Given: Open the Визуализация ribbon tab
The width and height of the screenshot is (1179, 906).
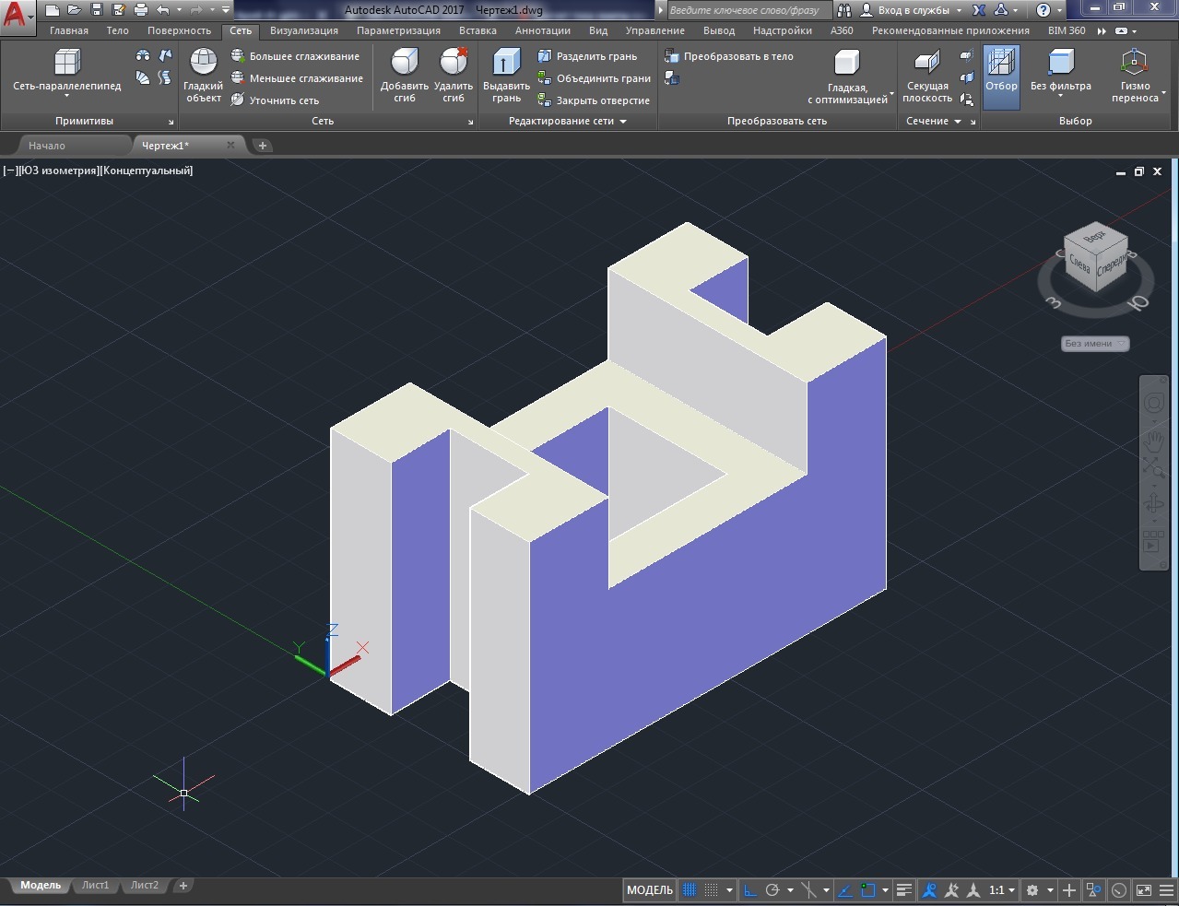Looking at the screenshot, I should tap(304, 30).
